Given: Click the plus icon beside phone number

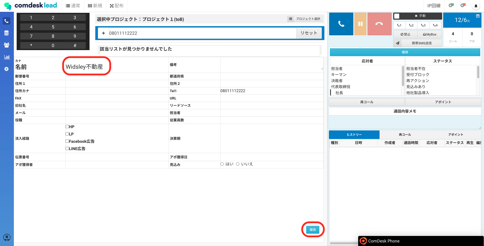Looking at the screenshot, I should pos(103,33).
